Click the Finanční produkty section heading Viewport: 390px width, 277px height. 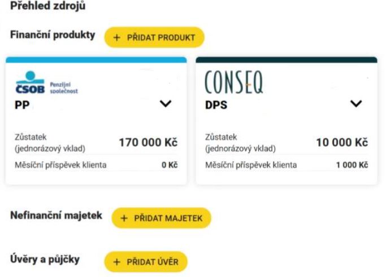pyautogui.click(x=53, y=35)
